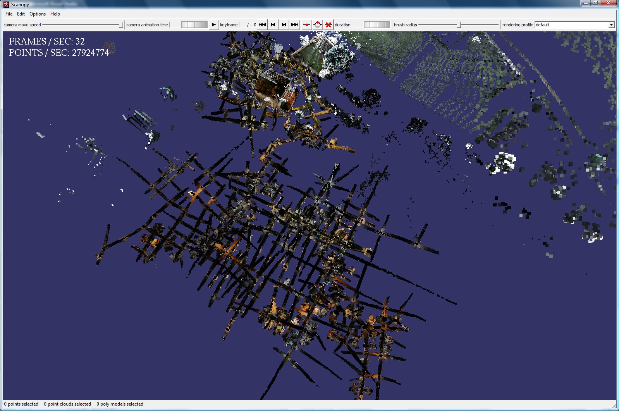Screen dimensions: 619x411
Task: Maximize the Scanopy window
Action: 595,3
